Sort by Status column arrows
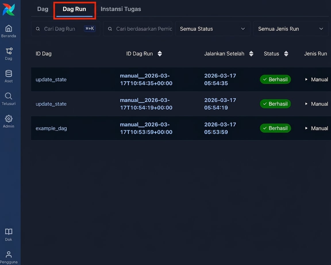Screen dimensions: 331x265 click(x=286, y=54)
